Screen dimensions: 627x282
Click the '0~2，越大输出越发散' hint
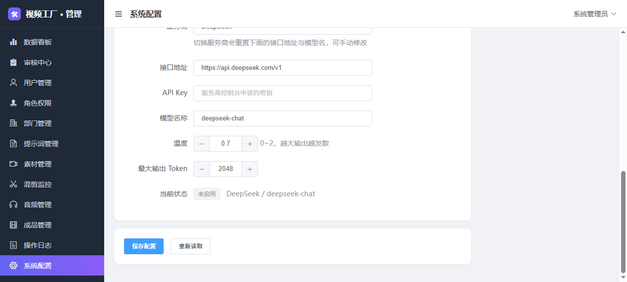point(295,143)
